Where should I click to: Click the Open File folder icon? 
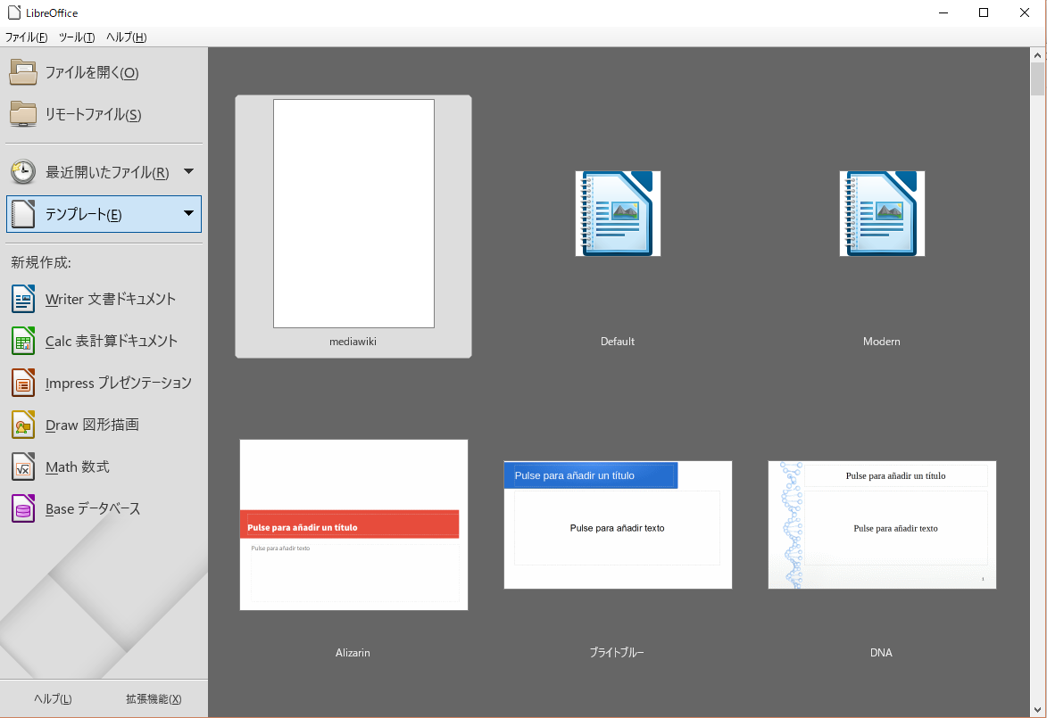click(23, 72)
